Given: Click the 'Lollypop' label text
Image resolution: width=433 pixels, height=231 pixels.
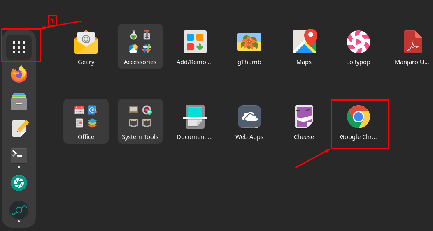Looking at the screenshot, I should click(x=358, y=62).
